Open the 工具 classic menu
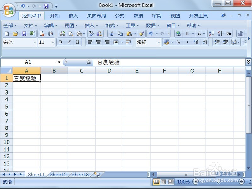The height and width of the screenshot is (189, 252). [x=132, y=26]
